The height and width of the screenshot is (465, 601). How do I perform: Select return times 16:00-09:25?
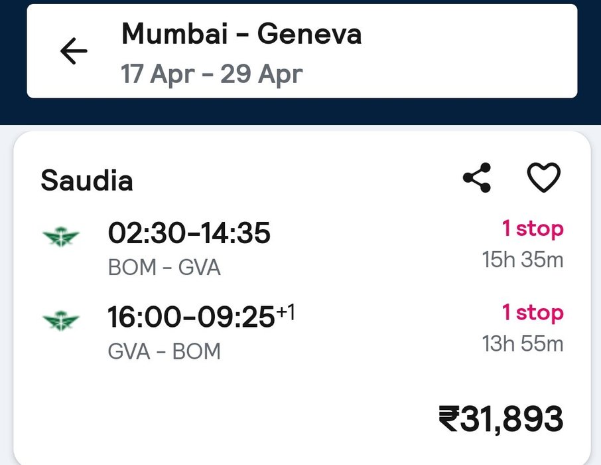pyautogui.click(x=191, y=319)
